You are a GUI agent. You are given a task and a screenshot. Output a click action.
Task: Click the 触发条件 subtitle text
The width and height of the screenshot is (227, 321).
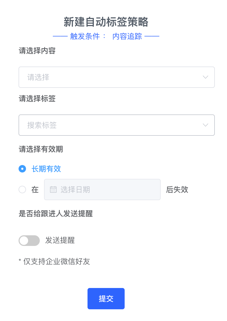pos(85,36)
